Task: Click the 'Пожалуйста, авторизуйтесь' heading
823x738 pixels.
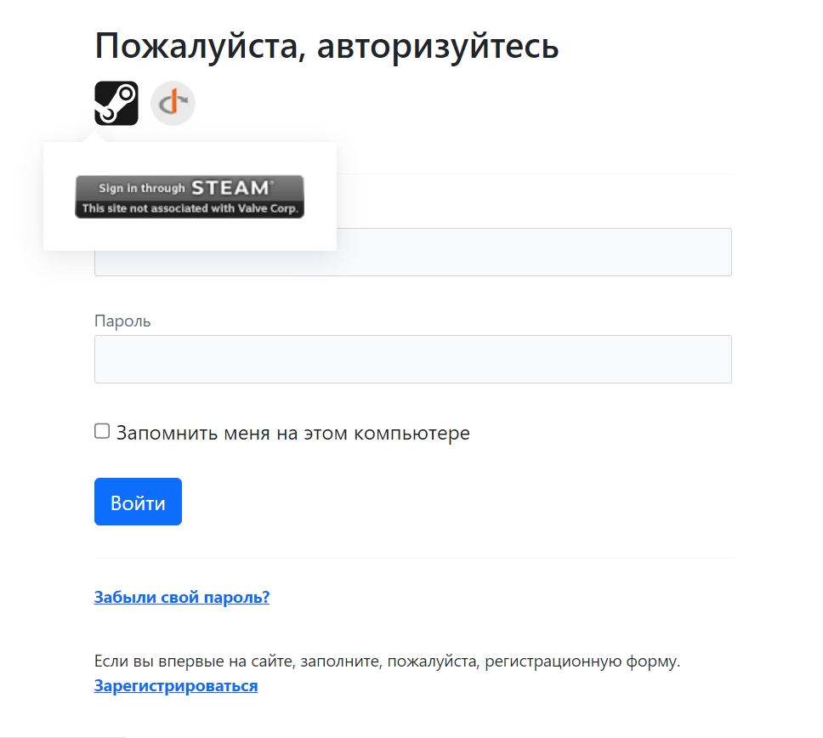Action: (326, 46)
